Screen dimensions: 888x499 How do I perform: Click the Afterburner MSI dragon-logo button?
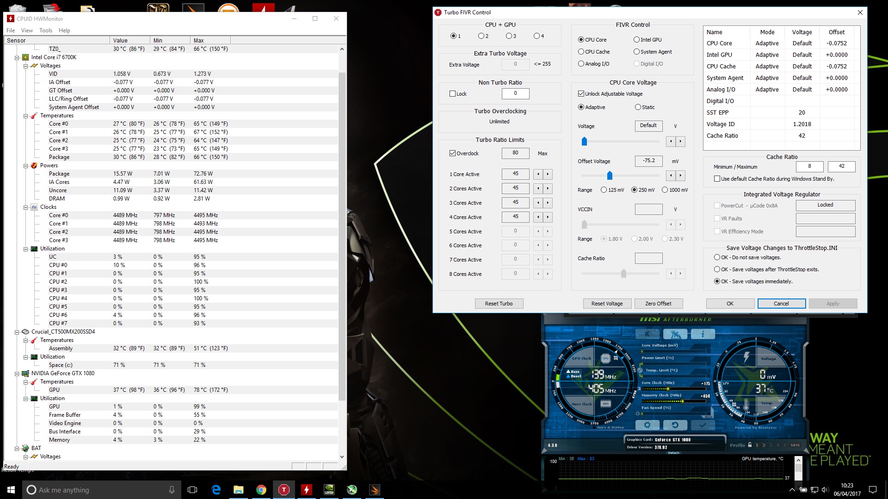[675, 334]
